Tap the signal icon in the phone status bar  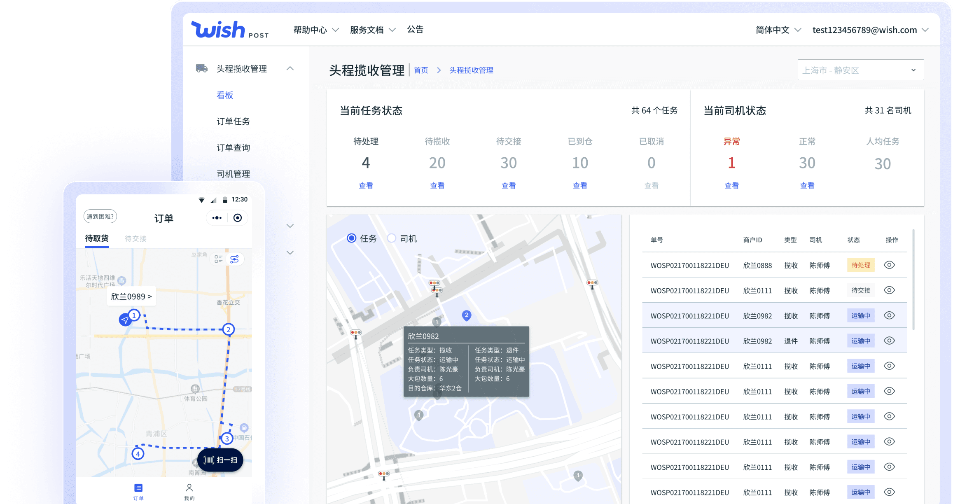tap(213, 200)
